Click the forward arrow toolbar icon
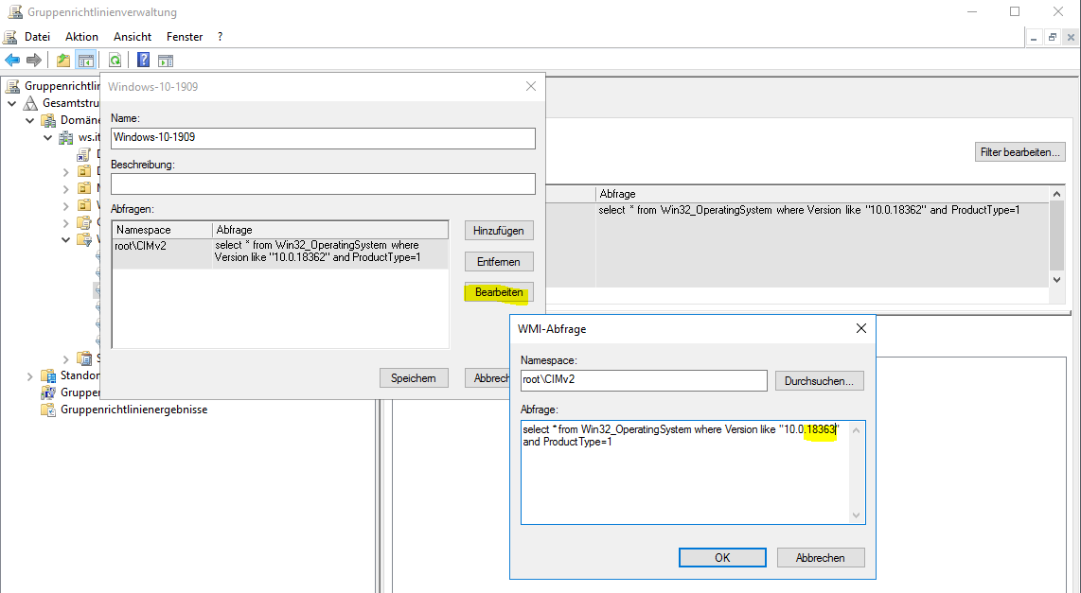This screenshot has width=1081, height=593. [x=34, y=60]
